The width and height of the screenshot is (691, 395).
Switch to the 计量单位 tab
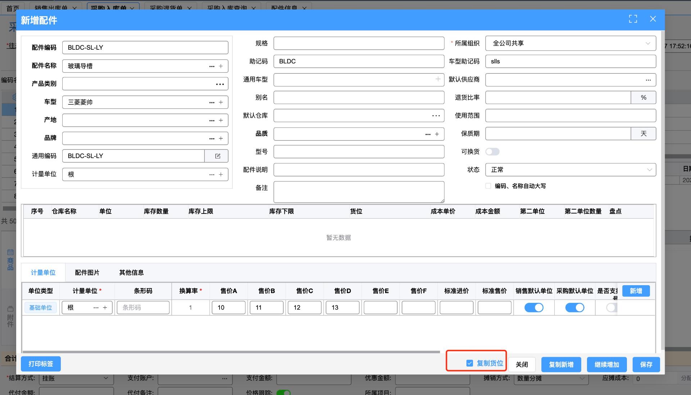[x=43, y=273]
